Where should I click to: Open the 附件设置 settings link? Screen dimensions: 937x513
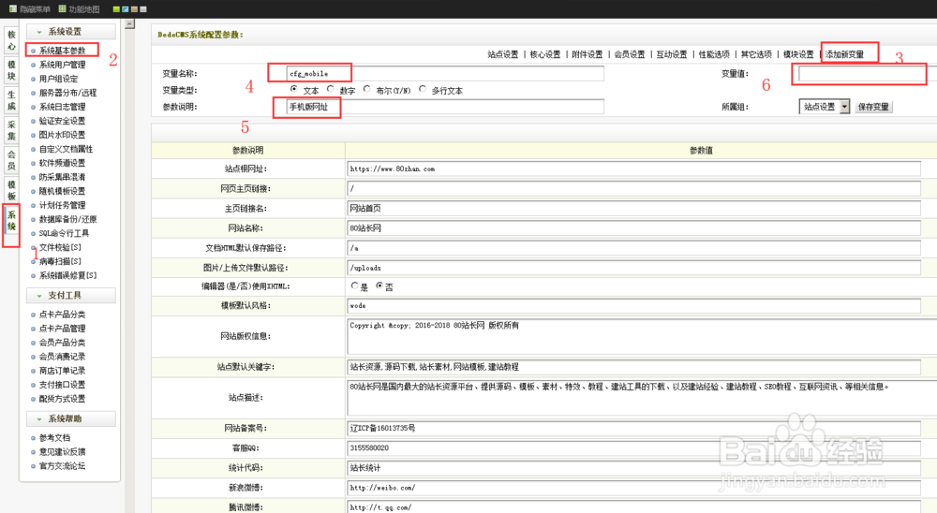point(587,54)
